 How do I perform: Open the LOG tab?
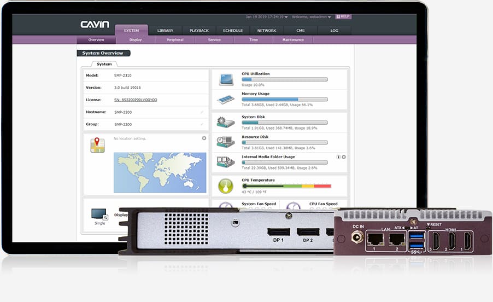tap(334, 31)
